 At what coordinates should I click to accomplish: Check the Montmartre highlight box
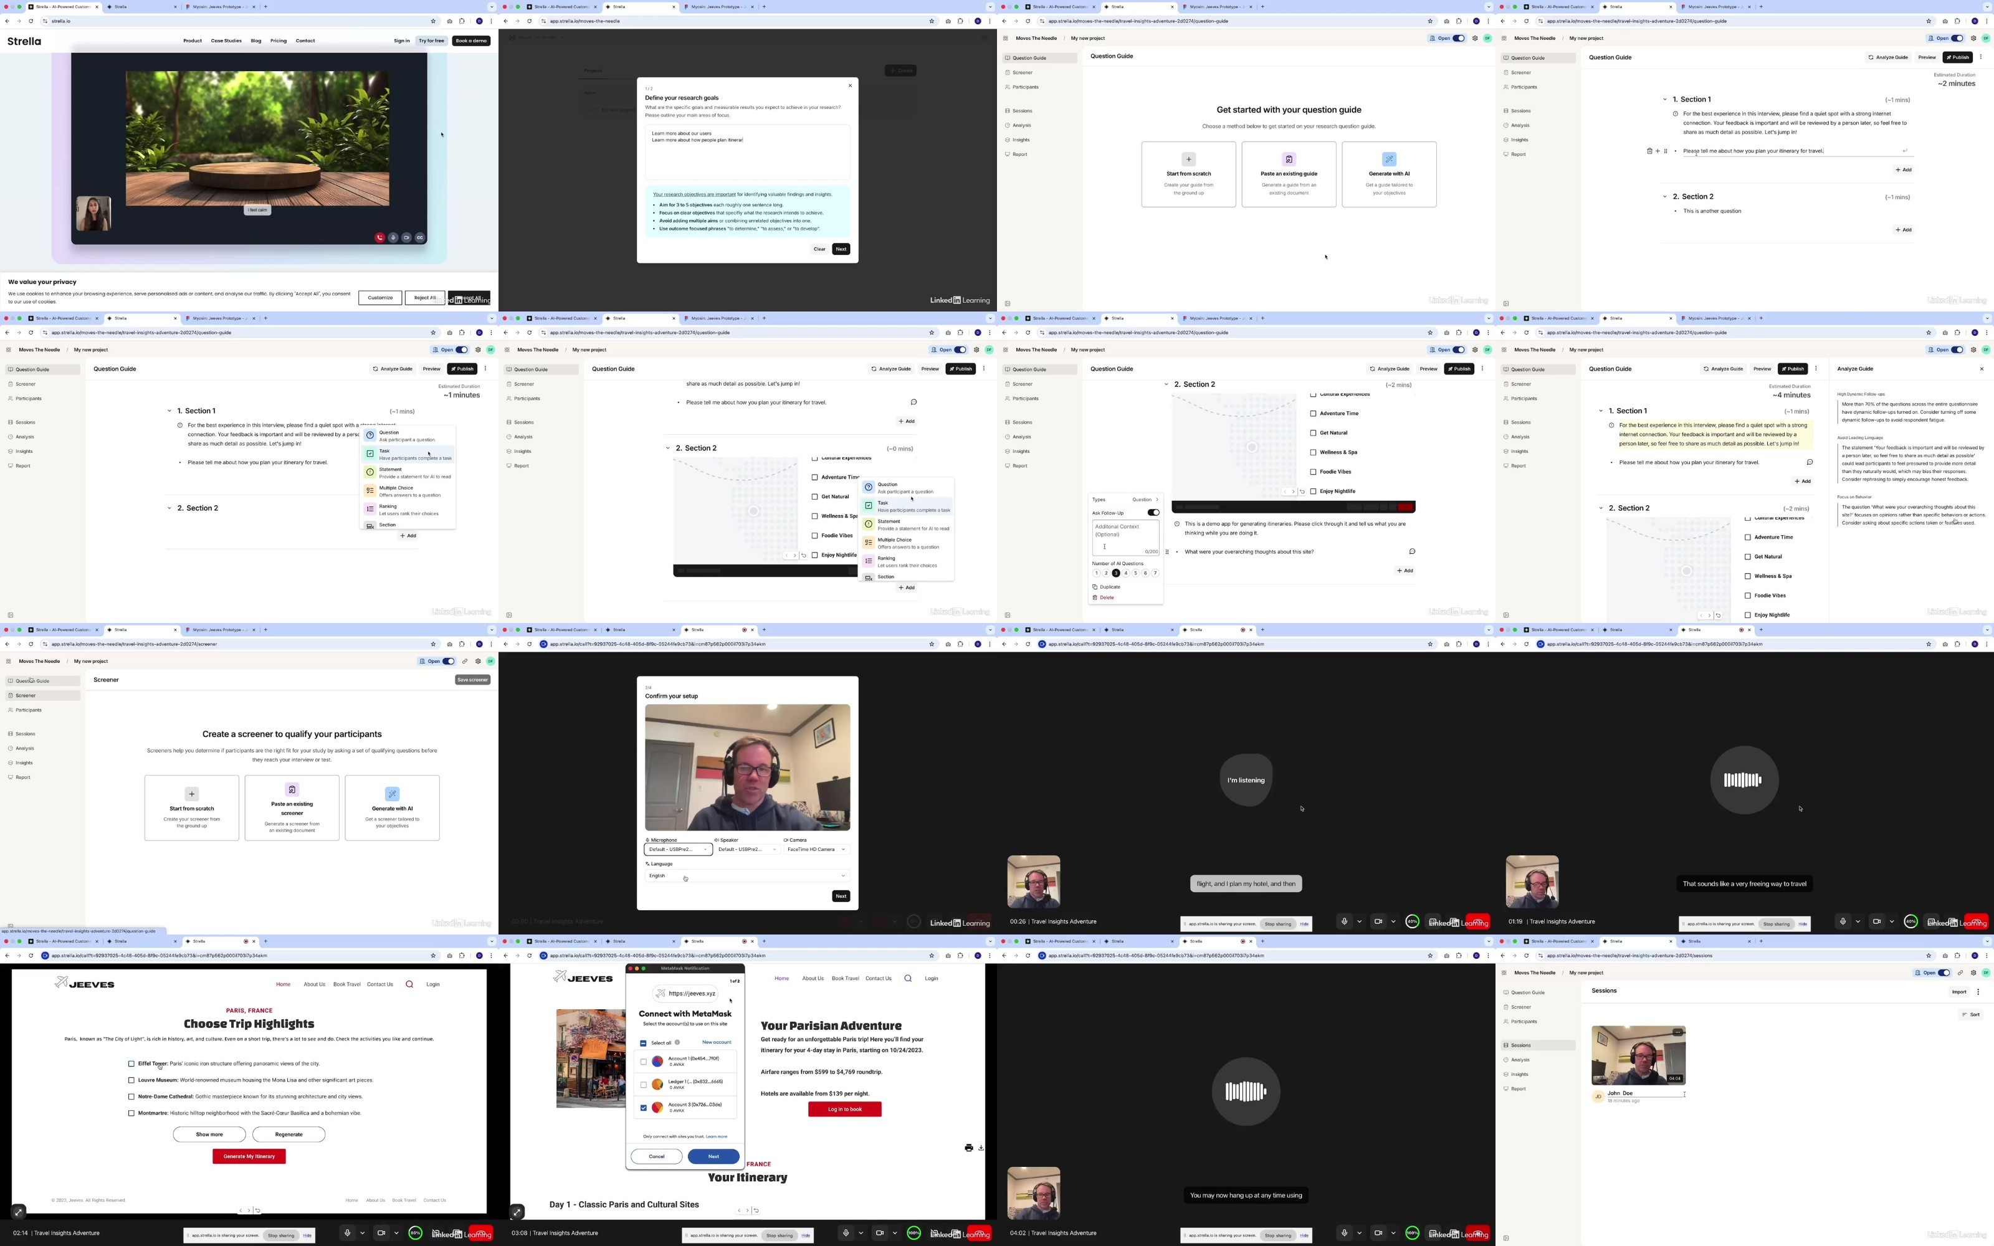click(131, 1113)
